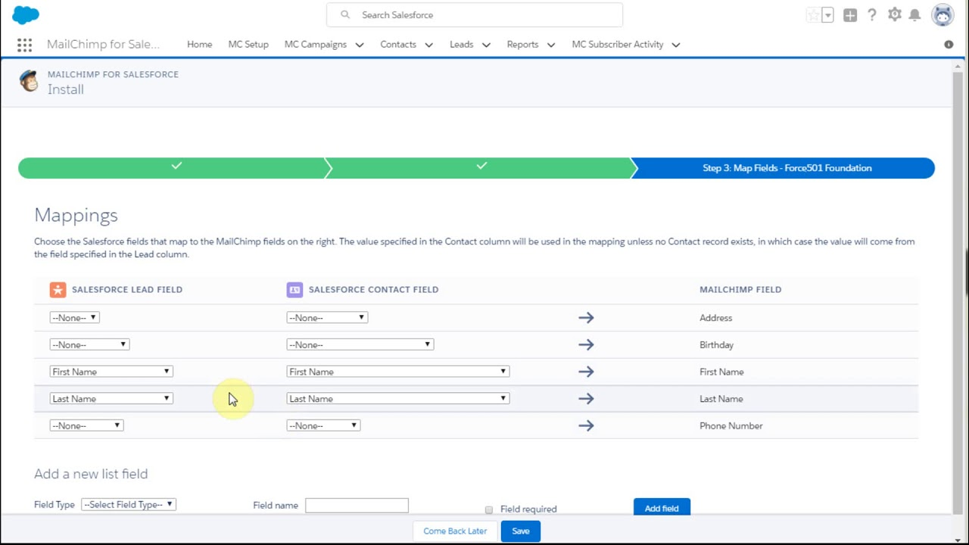Open Lead field dropdown for Address
Screen dimensions: 969x545
(74, 318)
